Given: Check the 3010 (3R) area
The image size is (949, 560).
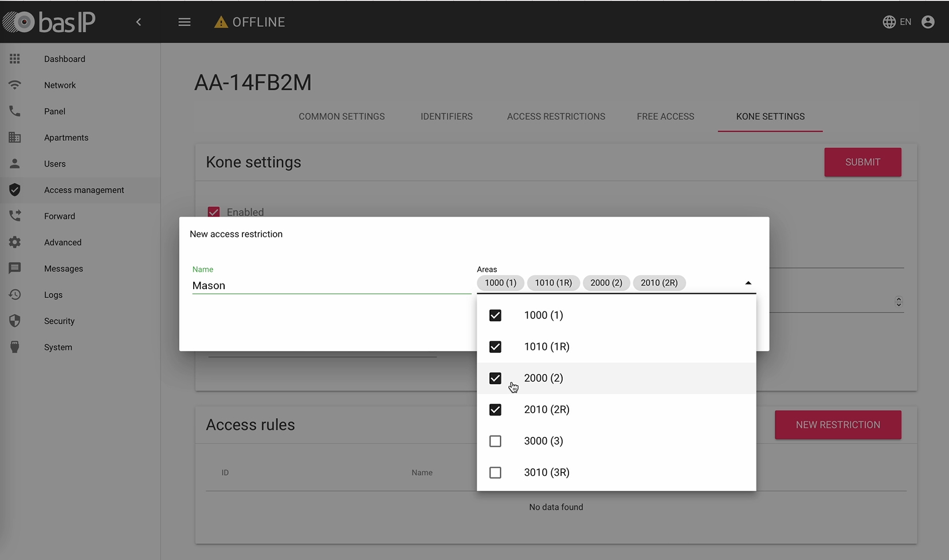Looking at the screenshot, I should (495, 472).
